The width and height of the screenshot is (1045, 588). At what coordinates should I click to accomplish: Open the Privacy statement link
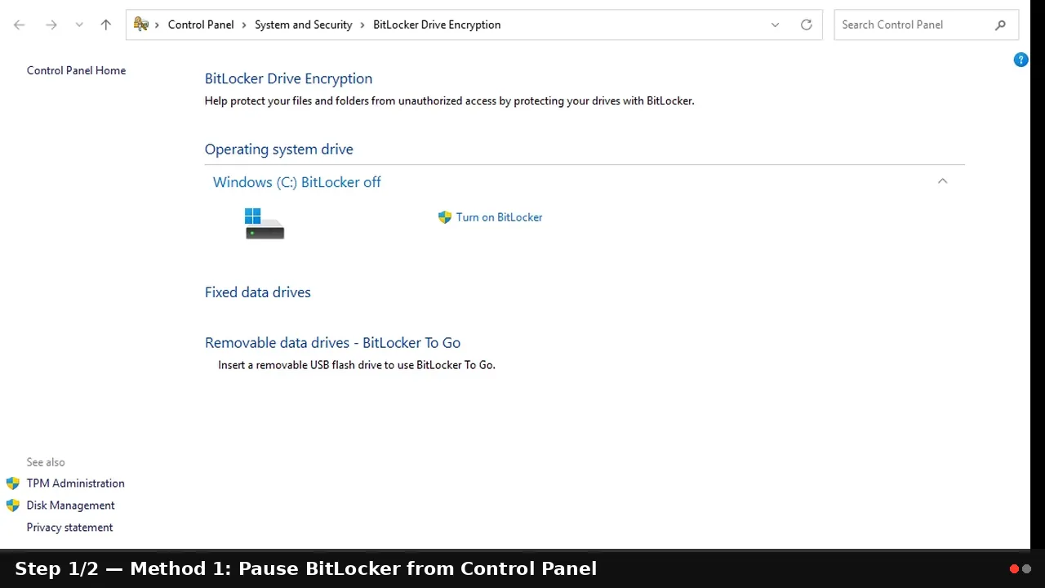69,528
